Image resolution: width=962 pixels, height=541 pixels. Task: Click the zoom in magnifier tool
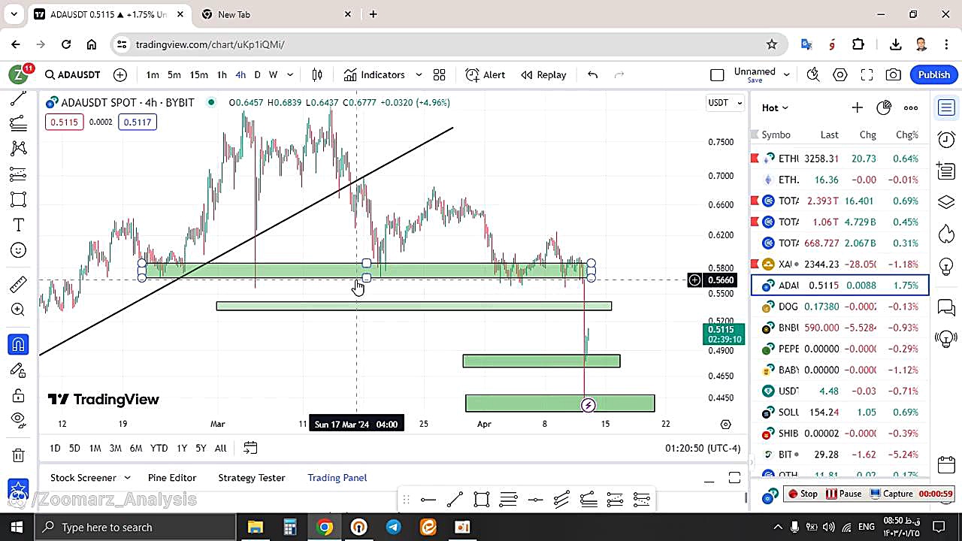(x=19, y=310)
